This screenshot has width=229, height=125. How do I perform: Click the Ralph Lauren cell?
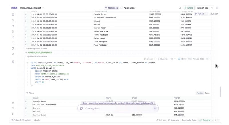pos(100,38)
